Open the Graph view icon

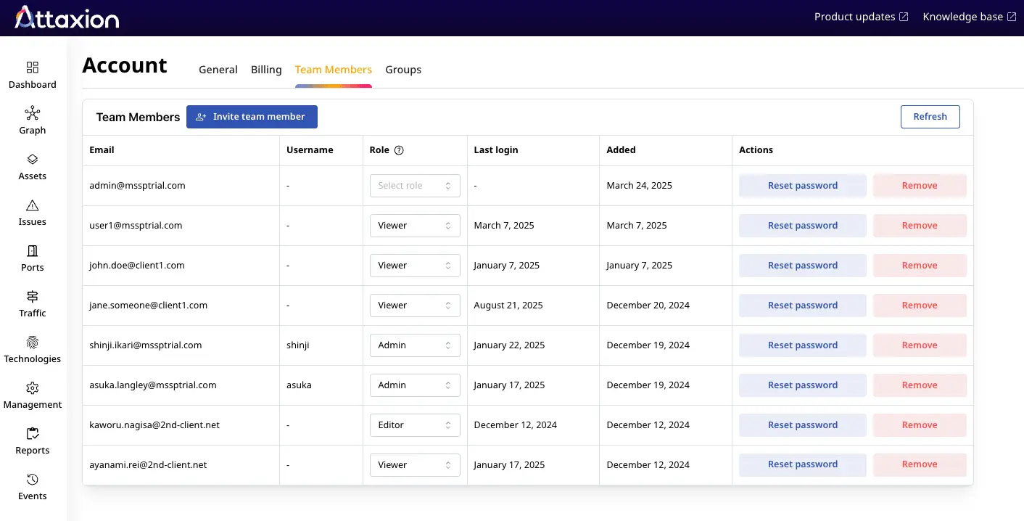(33, 114)
